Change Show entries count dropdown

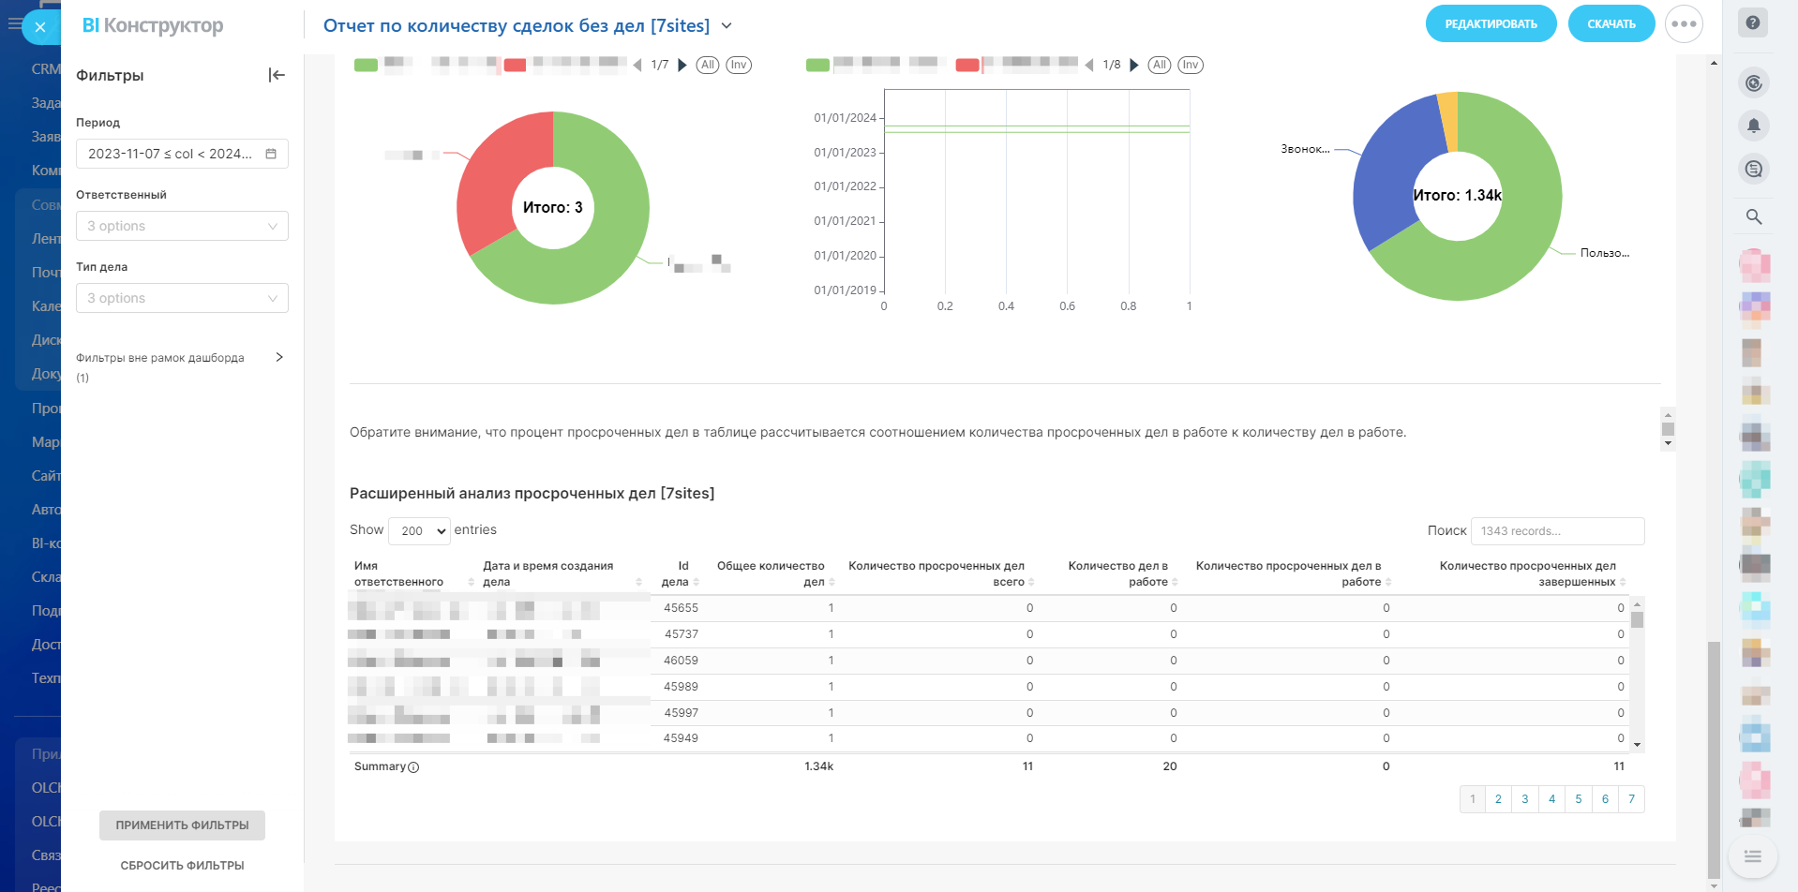(x=419, y=531)
